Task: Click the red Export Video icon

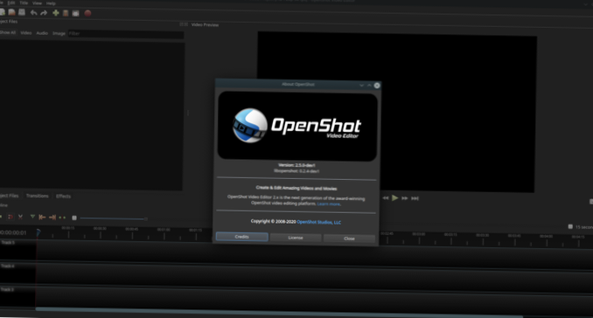Action: (87, 13)
